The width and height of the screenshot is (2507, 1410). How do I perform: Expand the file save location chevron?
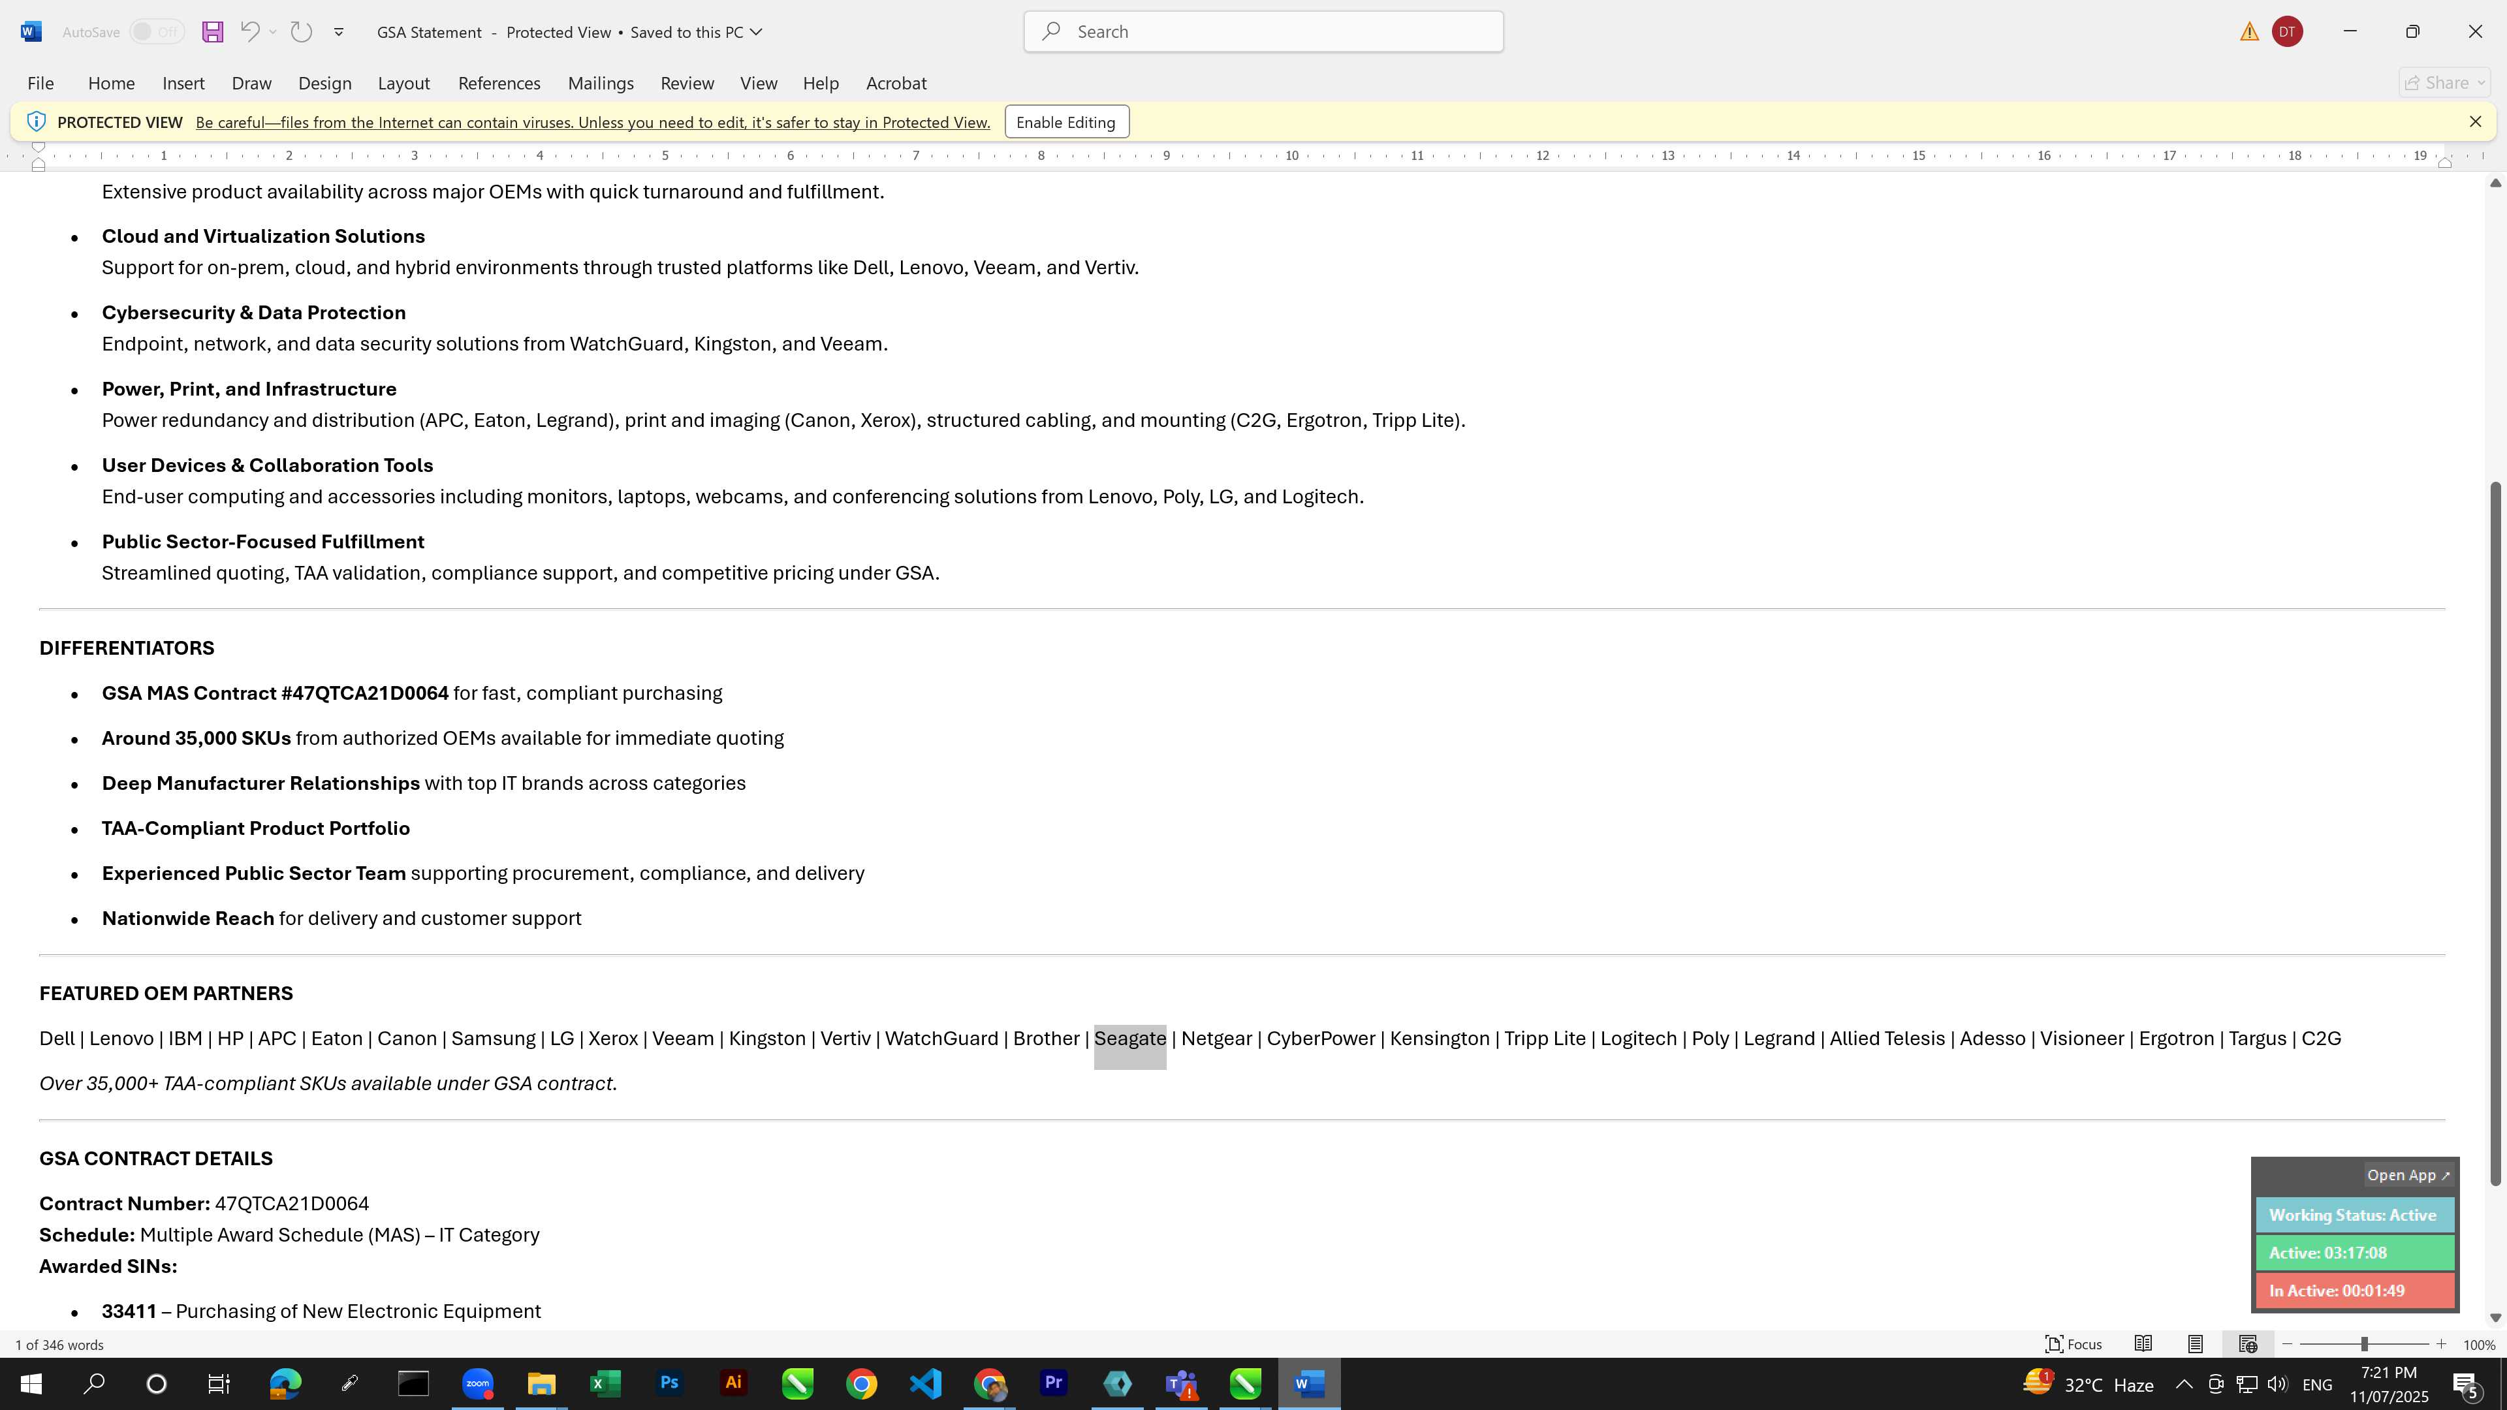coord(756,32)
